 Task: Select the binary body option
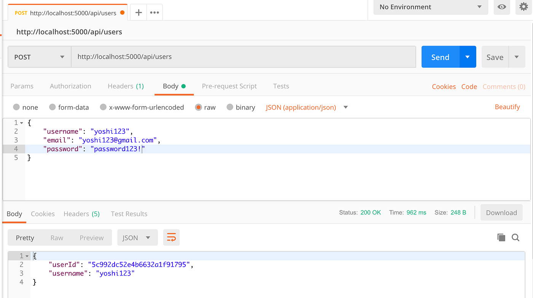tap(230, 107)
